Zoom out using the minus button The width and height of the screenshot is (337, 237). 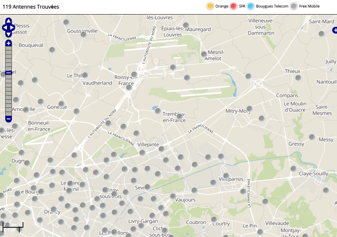(x=9, y=119)
